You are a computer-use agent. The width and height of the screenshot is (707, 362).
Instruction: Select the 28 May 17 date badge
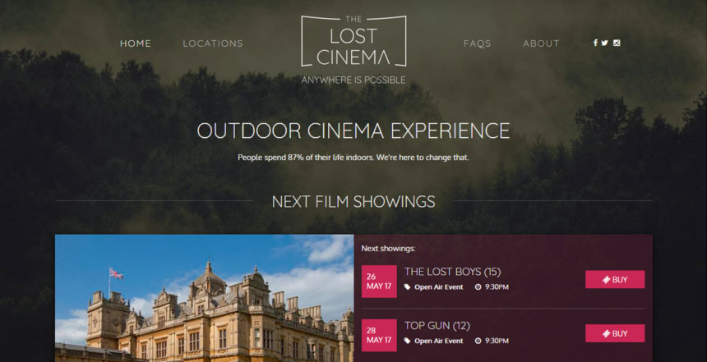(x=379, y=336)
